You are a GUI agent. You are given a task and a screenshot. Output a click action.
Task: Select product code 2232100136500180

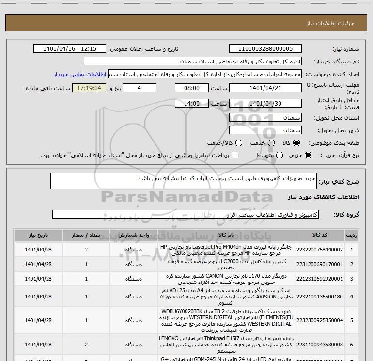pyautogui.click(x=320, y=297)
